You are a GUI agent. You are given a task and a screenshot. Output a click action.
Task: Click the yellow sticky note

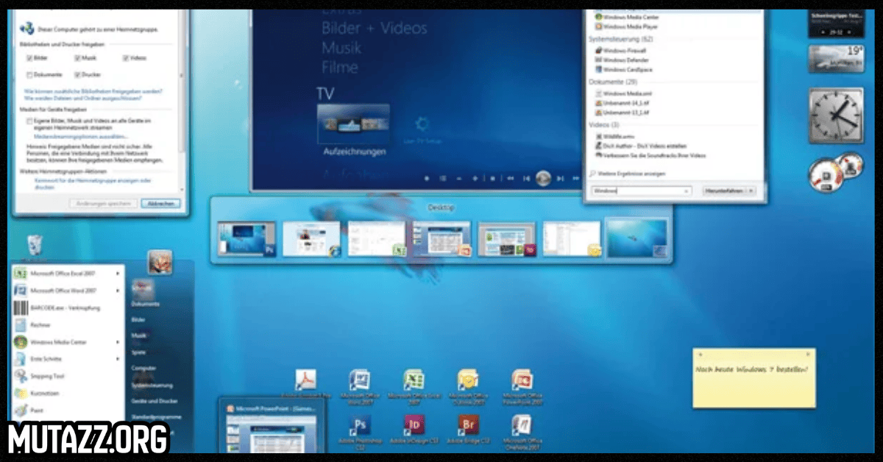753,377
